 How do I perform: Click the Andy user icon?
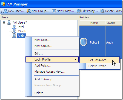[x=14, y=36]
